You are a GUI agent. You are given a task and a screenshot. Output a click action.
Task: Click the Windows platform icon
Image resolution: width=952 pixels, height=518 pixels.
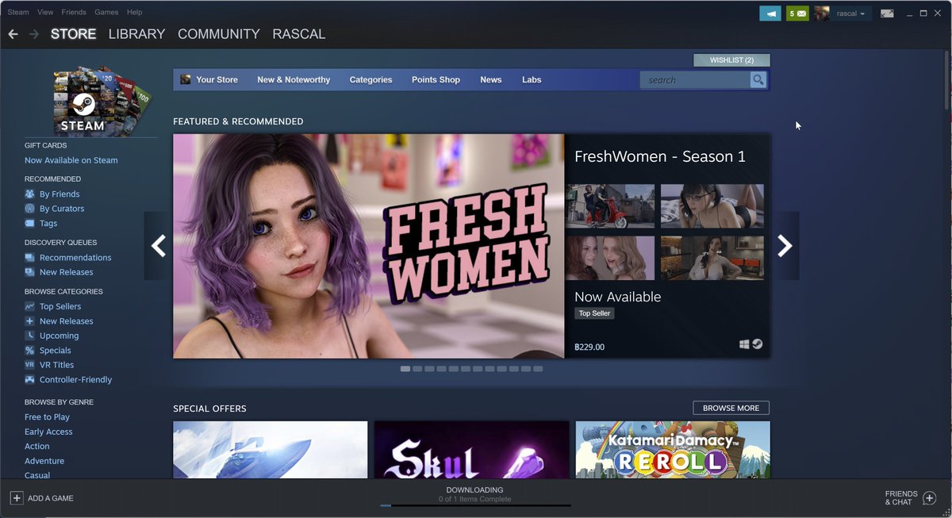coord(744,344)
